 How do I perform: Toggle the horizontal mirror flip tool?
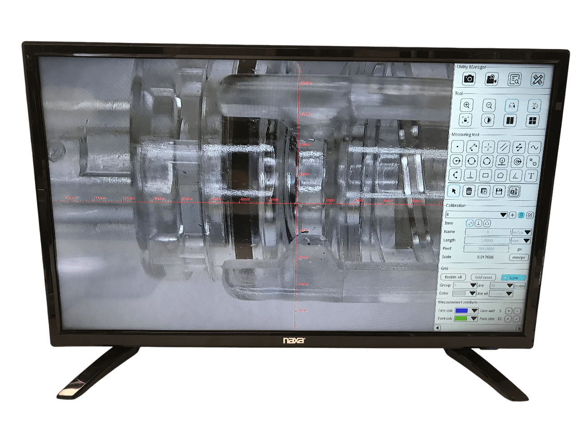tap(512, 106)
